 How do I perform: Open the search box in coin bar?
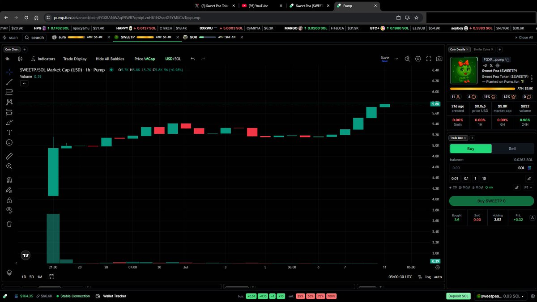[x=34, y=38]
